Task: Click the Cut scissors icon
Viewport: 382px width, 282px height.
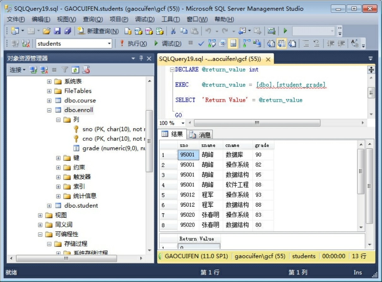Action: coord(173,31)
